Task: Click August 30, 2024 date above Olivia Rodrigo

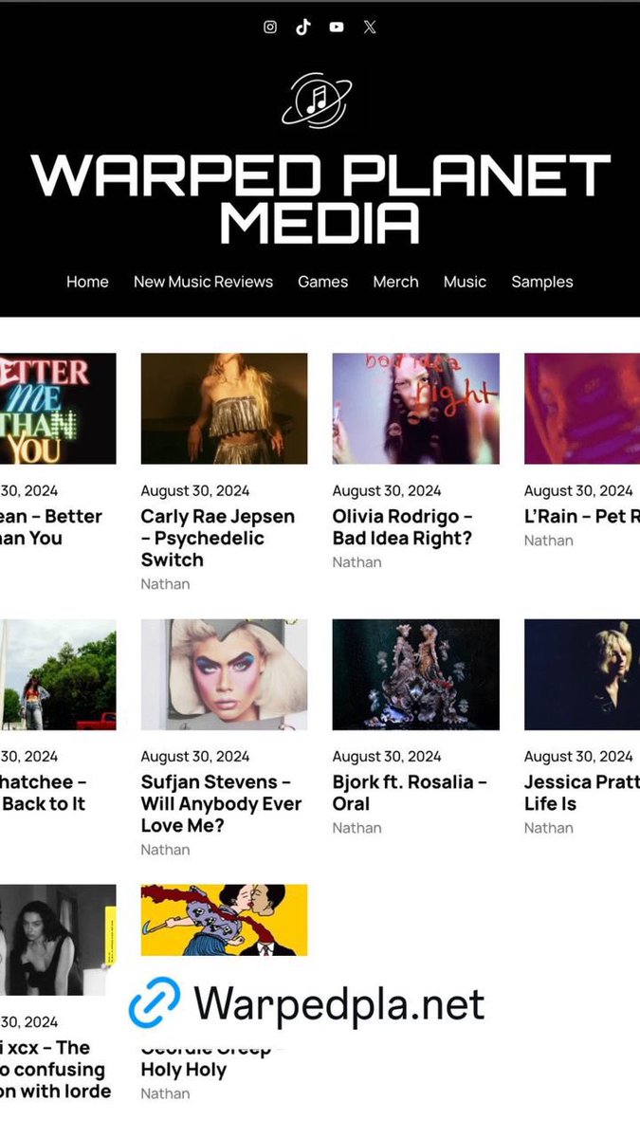Action: (x=387, y=490)
